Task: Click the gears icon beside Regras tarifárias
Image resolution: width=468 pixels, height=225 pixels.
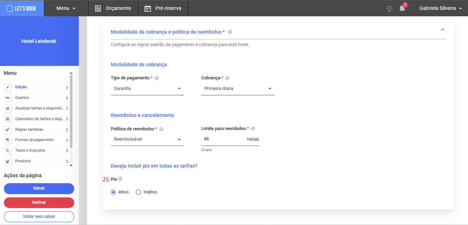Action: (x=8, y=130)
